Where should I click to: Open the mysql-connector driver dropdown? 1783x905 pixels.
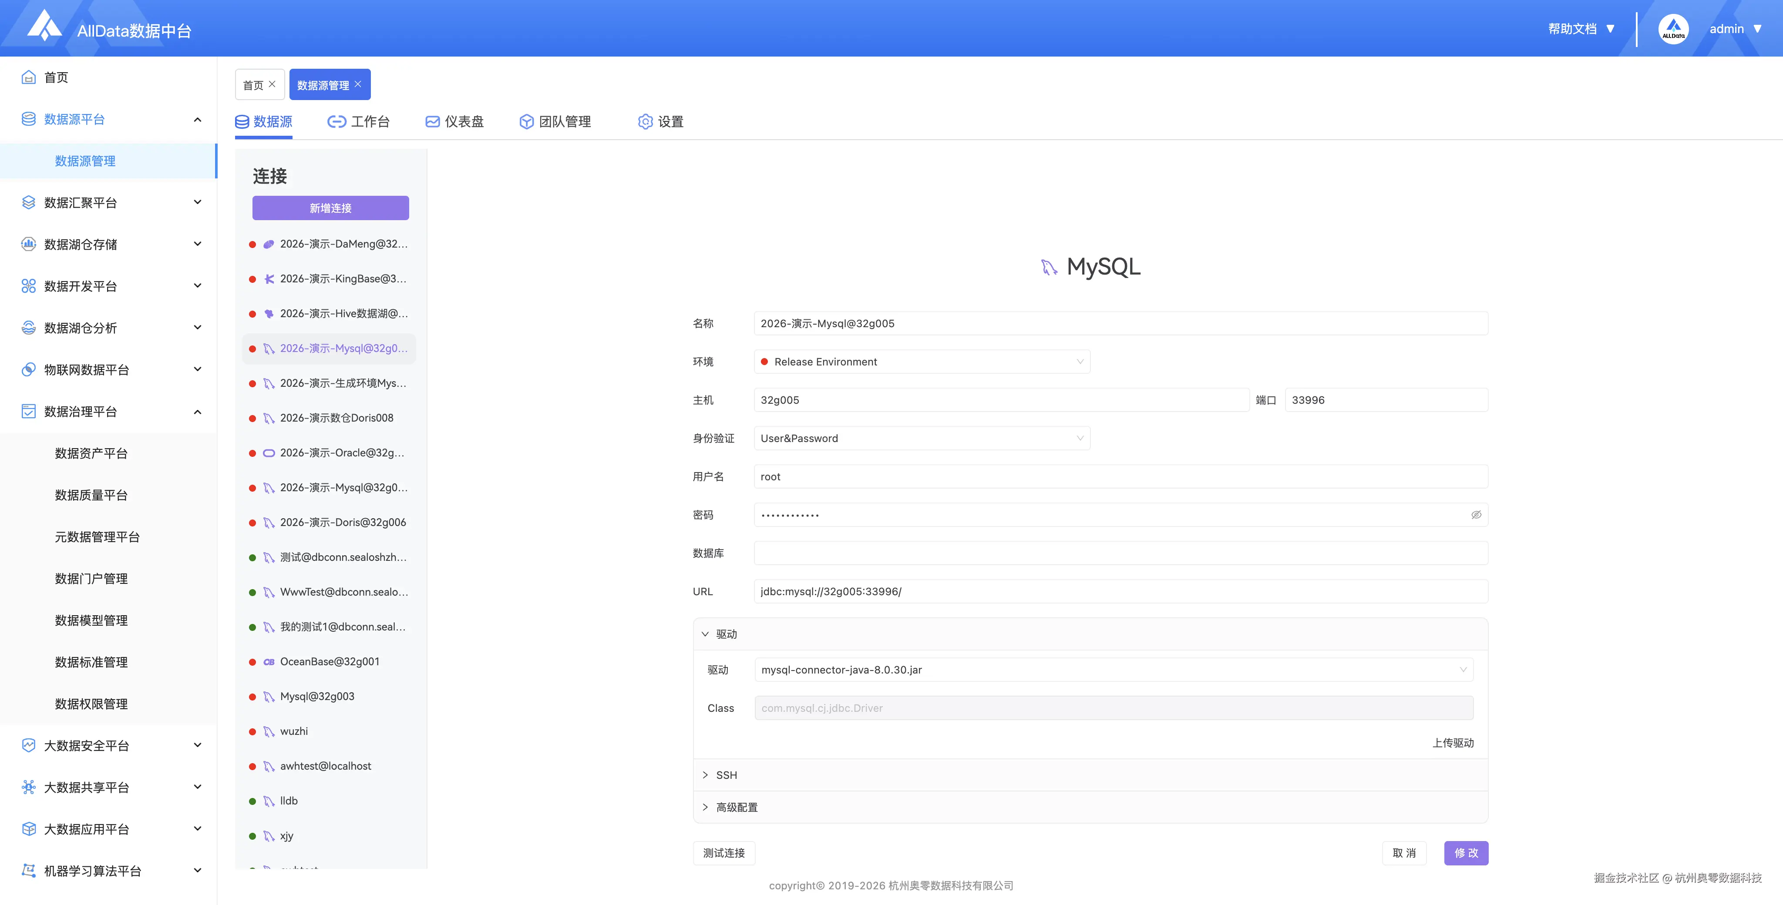coord(1114,670)
